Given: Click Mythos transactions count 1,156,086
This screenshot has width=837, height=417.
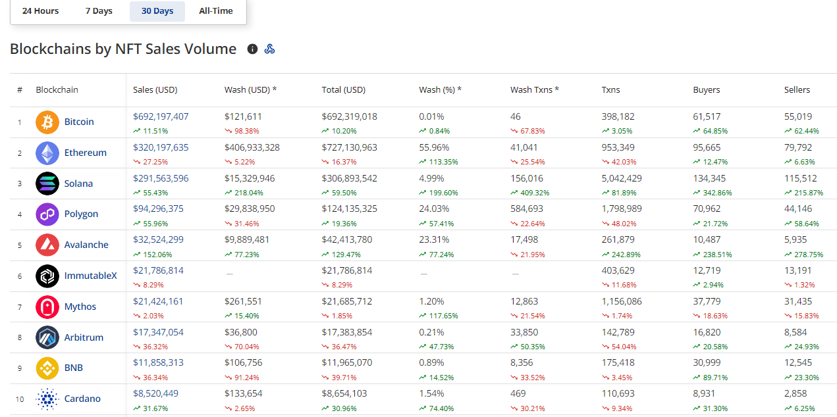Looking at the screenshot, I should (622, 301).
